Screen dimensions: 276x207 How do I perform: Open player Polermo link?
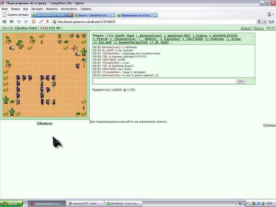click(214, 39)
